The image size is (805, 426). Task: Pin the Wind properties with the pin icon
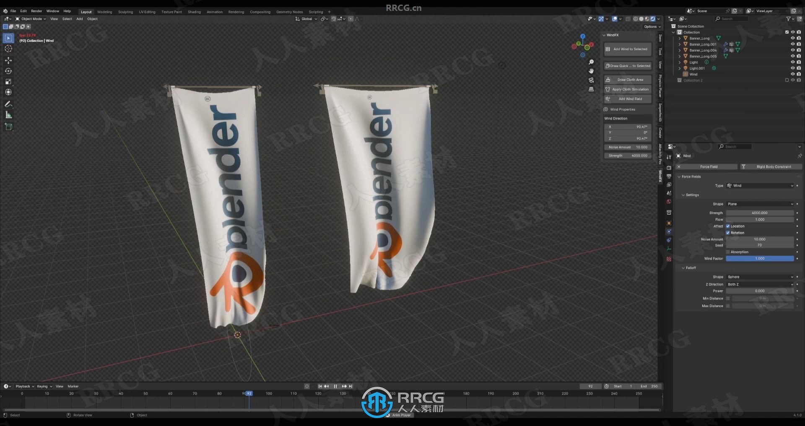[800, 156]
